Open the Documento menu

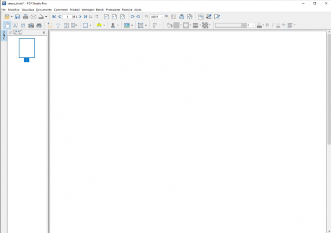[x=44, y=10]
